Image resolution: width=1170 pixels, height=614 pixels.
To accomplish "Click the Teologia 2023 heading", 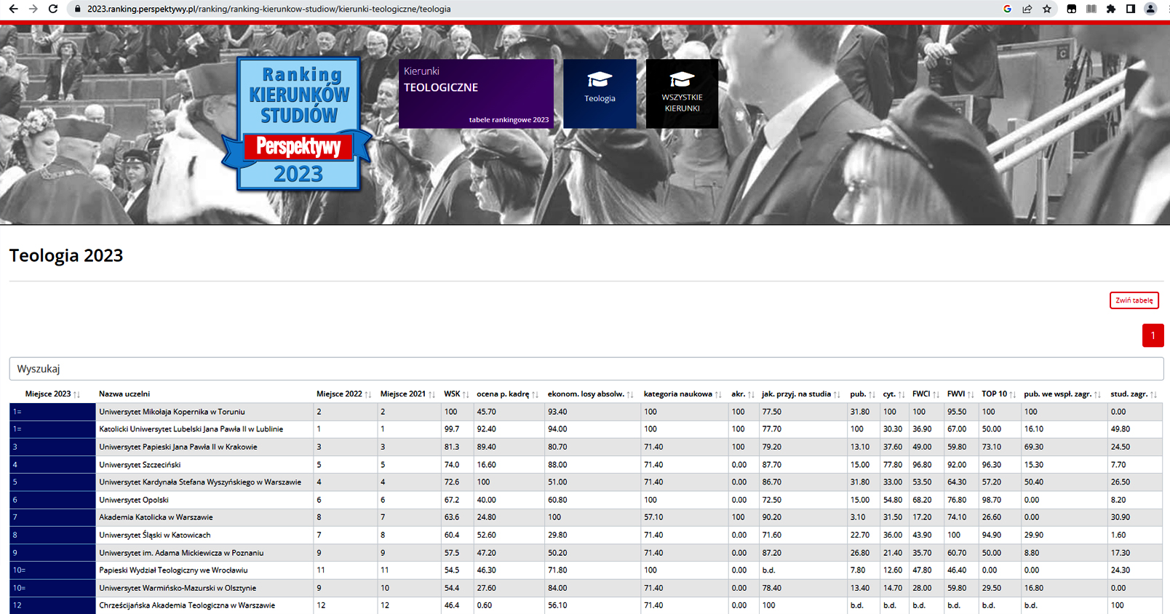I will click(66, 255).
